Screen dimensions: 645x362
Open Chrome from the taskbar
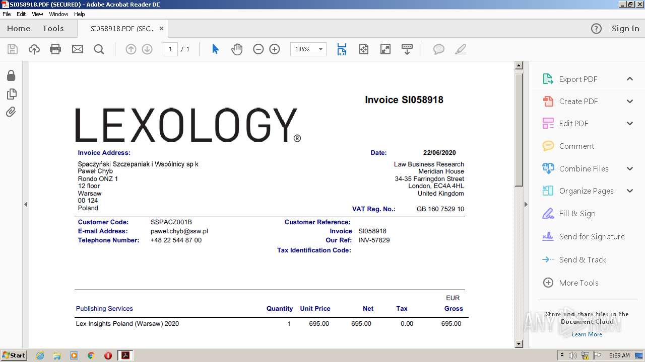pyautogui.click(x=91, y=355)
